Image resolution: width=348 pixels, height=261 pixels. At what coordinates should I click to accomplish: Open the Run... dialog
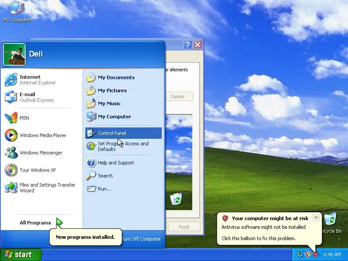[x=124, y=189]
